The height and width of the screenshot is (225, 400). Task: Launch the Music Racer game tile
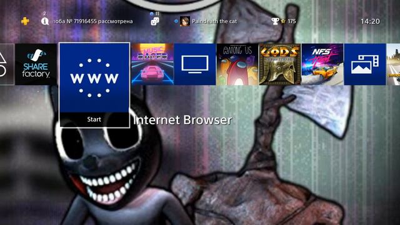pos(152,64)
